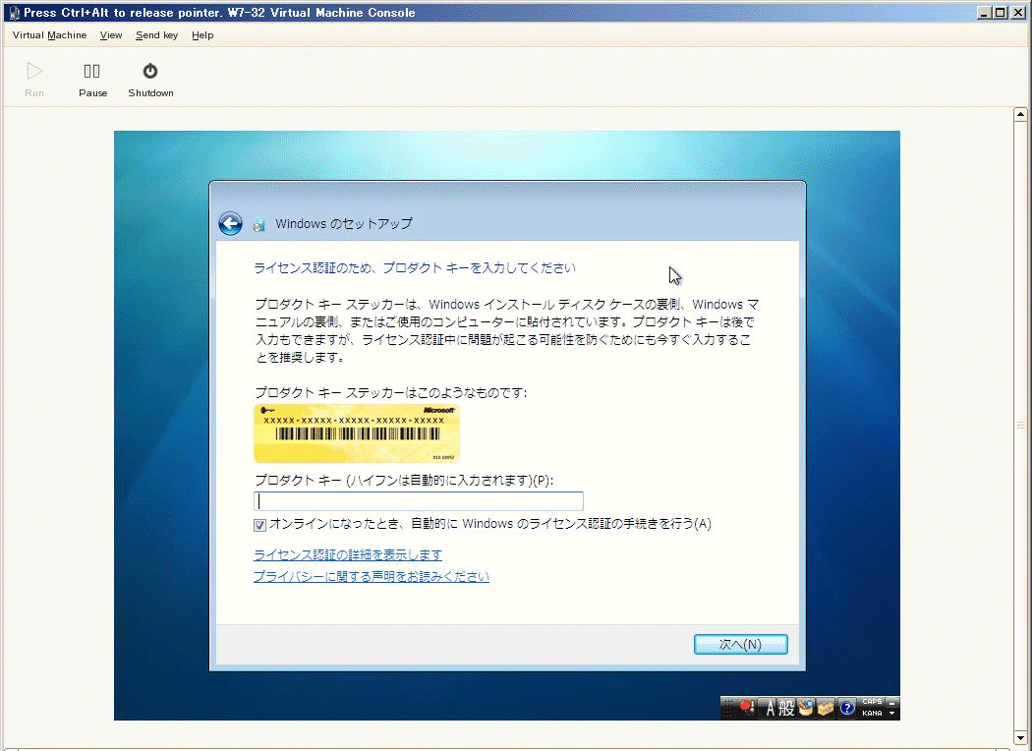Viewport: 1032px width, 751px height.
Task: Open the IME tools toolbox icon
Action: click(x=826, y=708)
